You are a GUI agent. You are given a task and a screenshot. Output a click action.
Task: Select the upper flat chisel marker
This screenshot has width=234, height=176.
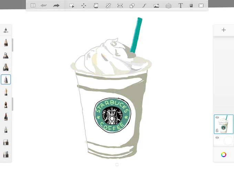6,142
